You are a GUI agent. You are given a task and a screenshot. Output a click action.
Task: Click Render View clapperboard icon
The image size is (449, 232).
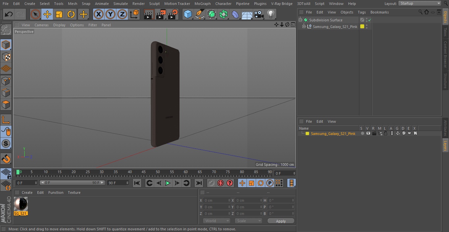(149, 14)
